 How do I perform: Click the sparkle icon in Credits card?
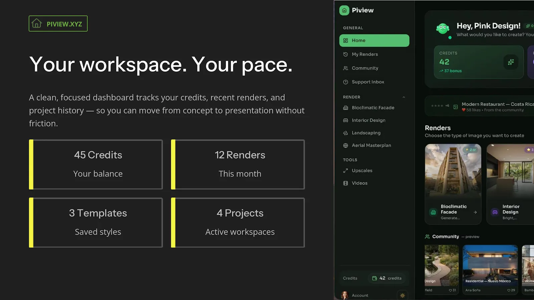511,62
